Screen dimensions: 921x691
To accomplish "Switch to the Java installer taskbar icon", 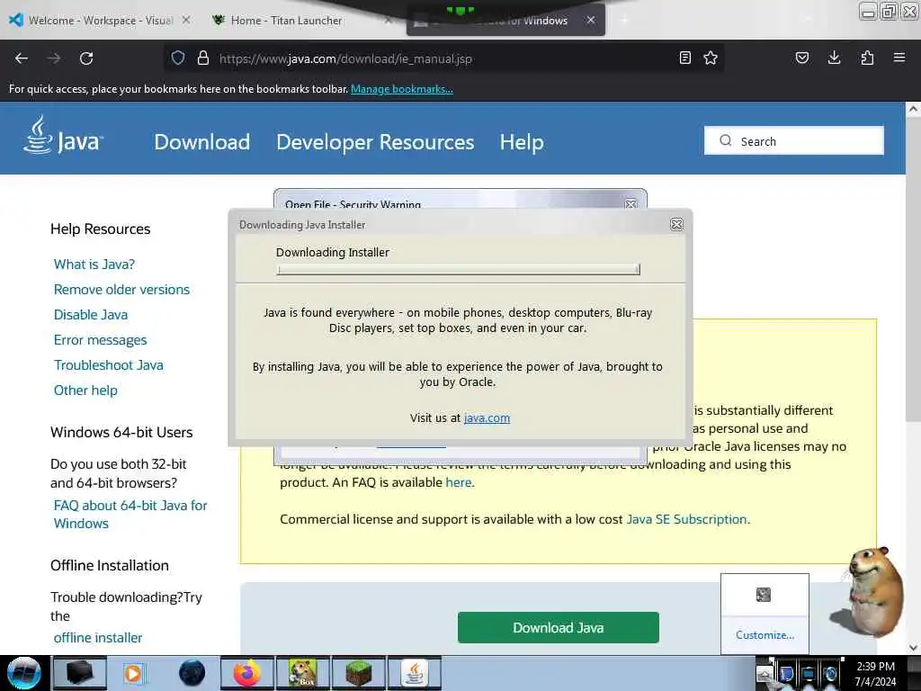I will point(415,673).
